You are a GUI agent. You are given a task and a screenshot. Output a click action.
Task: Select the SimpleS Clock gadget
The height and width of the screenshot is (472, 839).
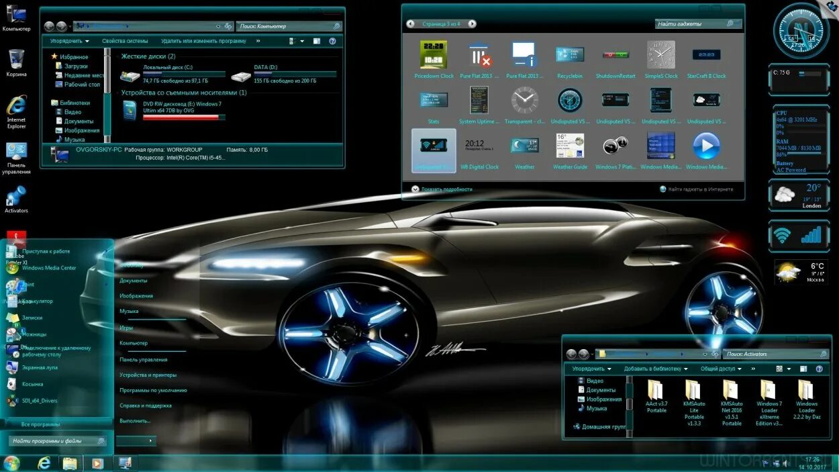point(661,60)
